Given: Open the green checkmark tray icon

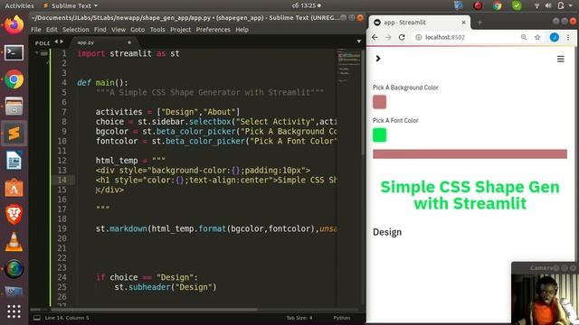Looking at the screenshot, I should click(x=517, y=5).
